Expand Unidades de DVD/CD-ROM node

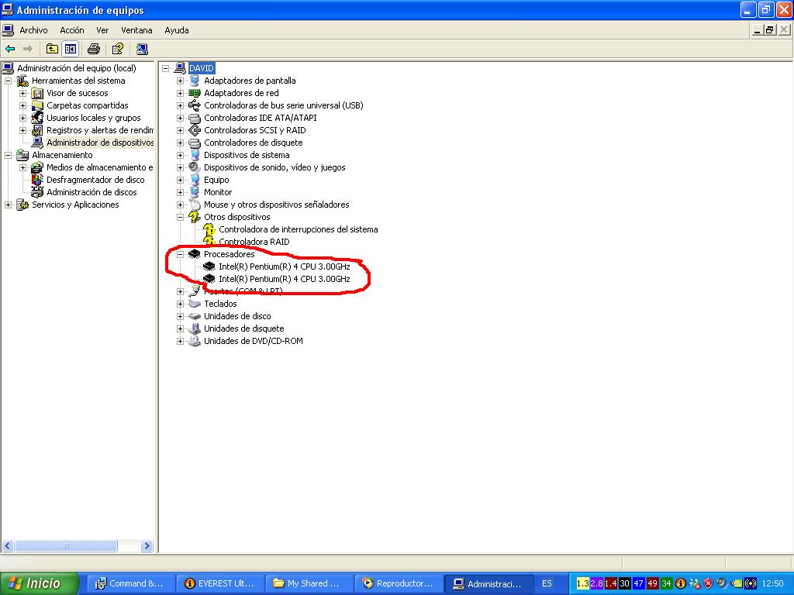pos(180,341)
